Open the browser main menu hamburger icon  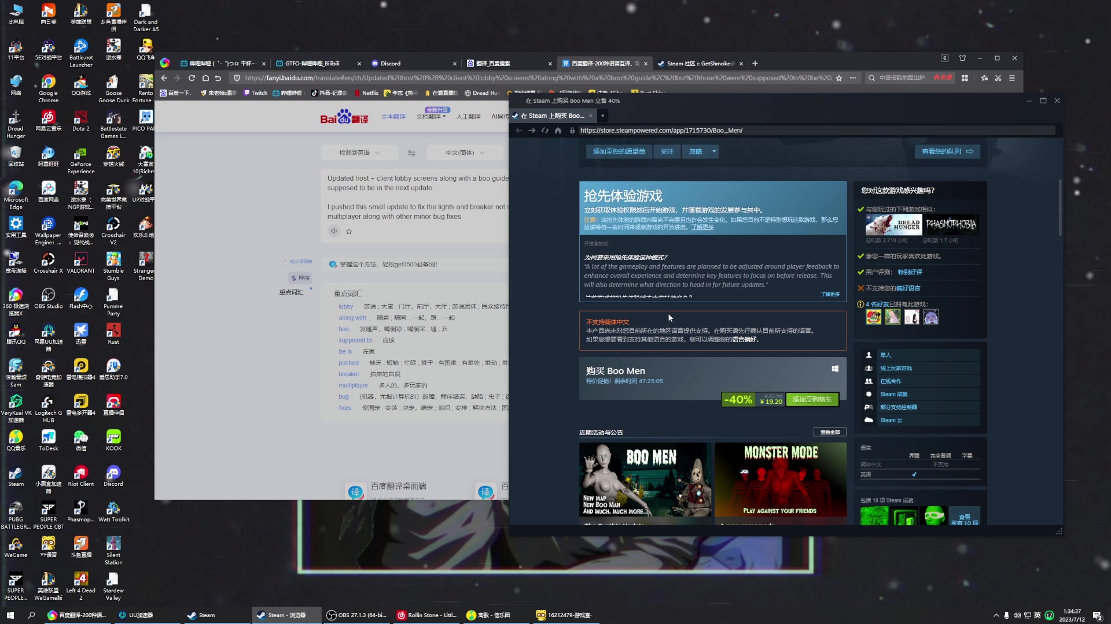tap(1012, 78)
